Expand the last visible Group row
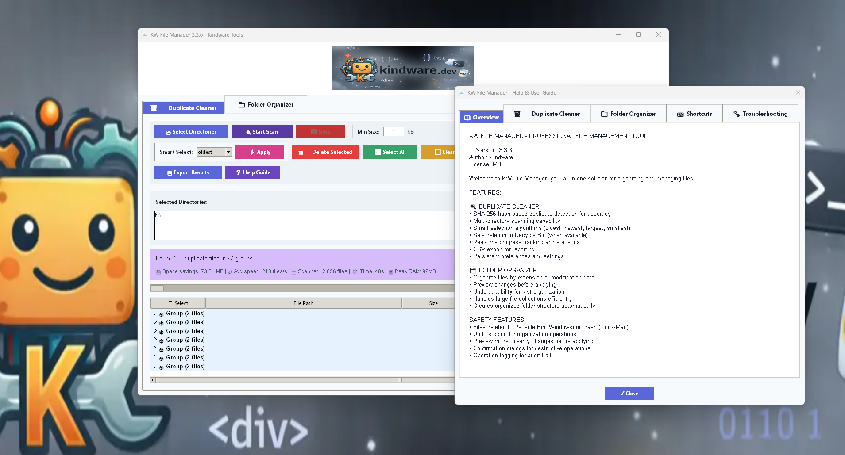This screenshot has height=455, width=845. point(155,366)
